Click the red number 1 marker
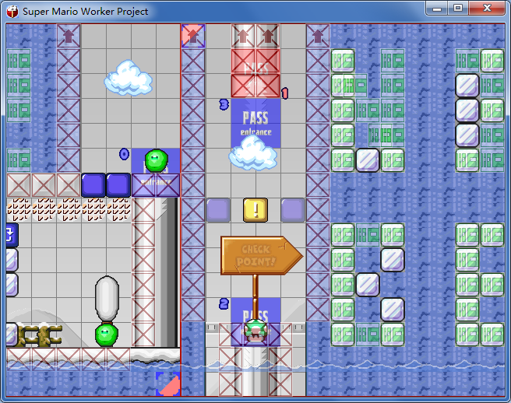511x403 pixels. (285, 93)
